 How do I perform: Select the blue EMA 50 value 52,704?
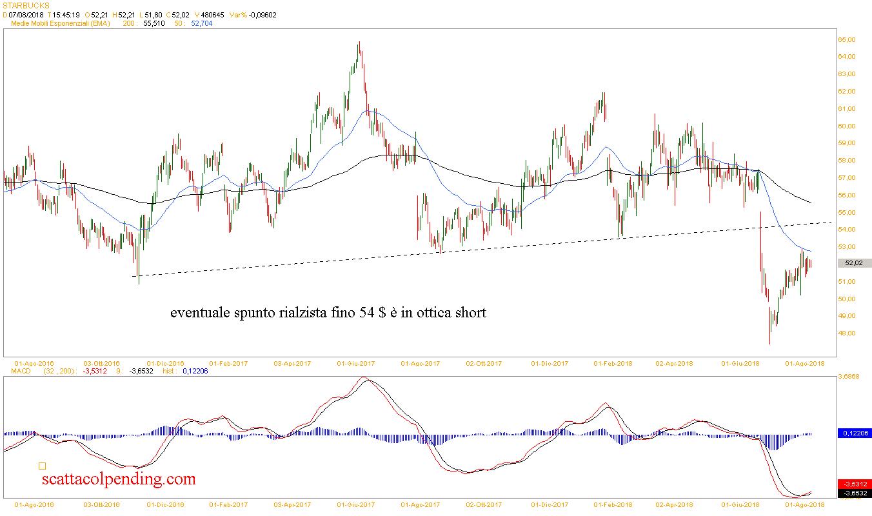point(201,23)
